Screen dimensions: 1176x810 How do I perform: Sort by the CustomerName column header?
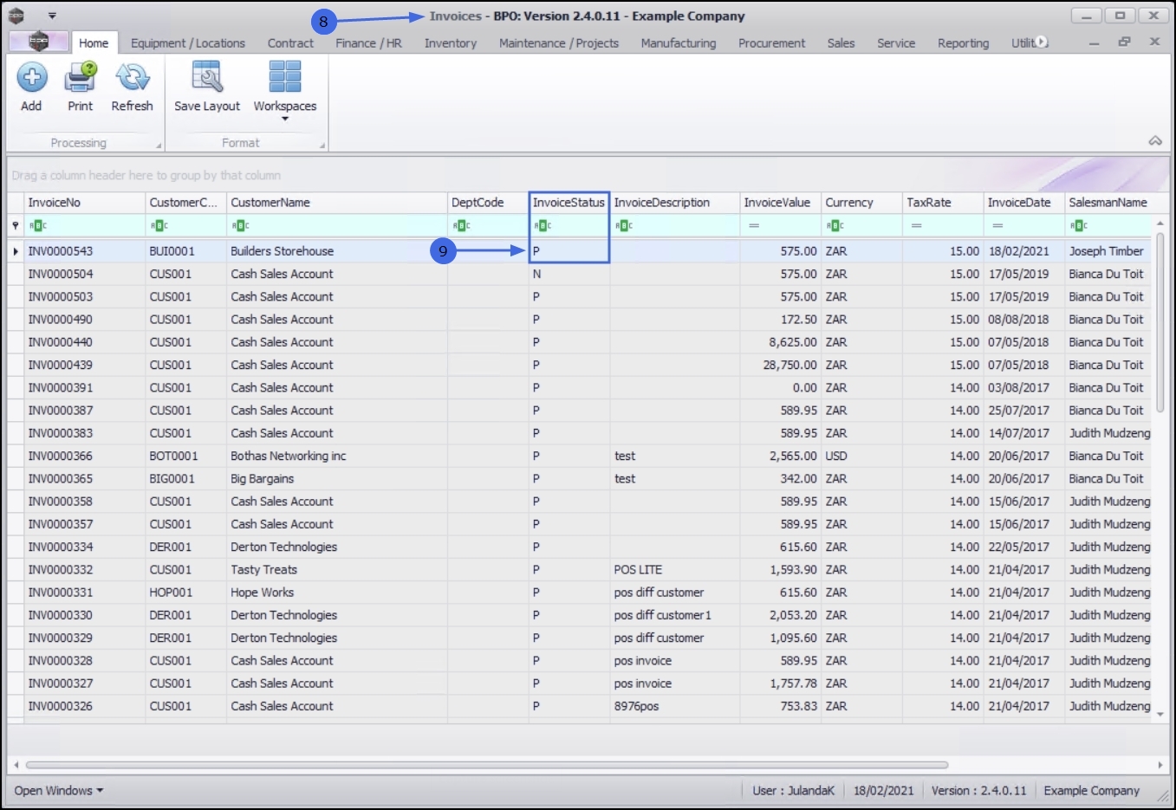point(337,203)
